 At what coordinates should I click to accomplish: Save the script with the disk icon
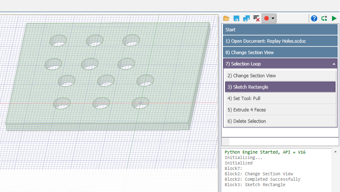point(236,18)
